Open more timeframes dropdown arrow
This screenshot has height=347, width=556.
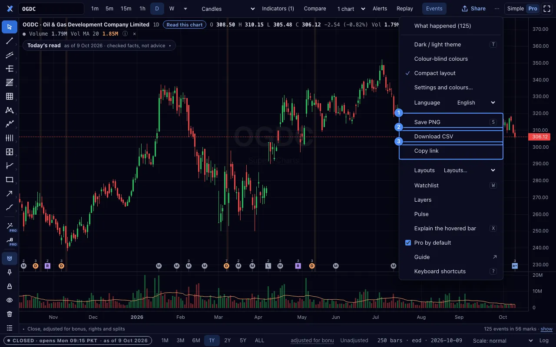tap(185, 9)
